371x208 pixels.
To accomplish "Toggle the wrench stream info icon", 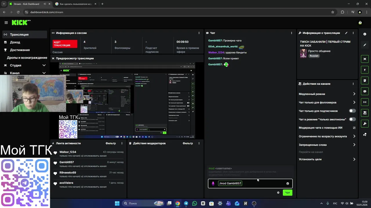I will point(365,124).
